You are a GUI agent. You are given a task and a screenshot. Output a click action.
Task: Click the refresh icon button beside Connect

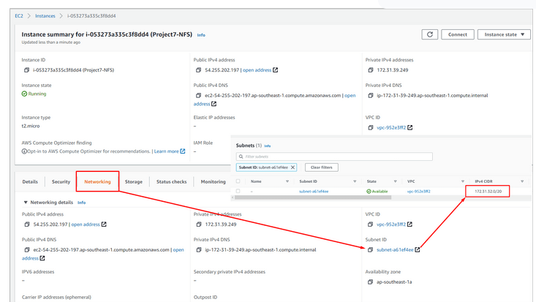coord(430,34)
